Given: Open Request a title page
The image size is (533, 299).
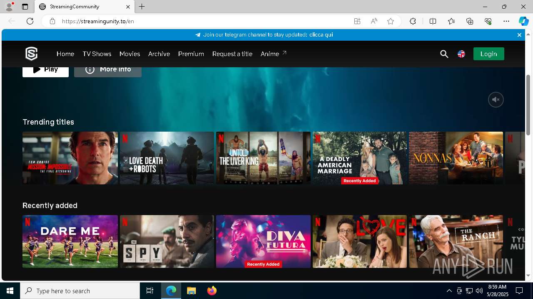Looking at the screenshot, I should point(232,54).
